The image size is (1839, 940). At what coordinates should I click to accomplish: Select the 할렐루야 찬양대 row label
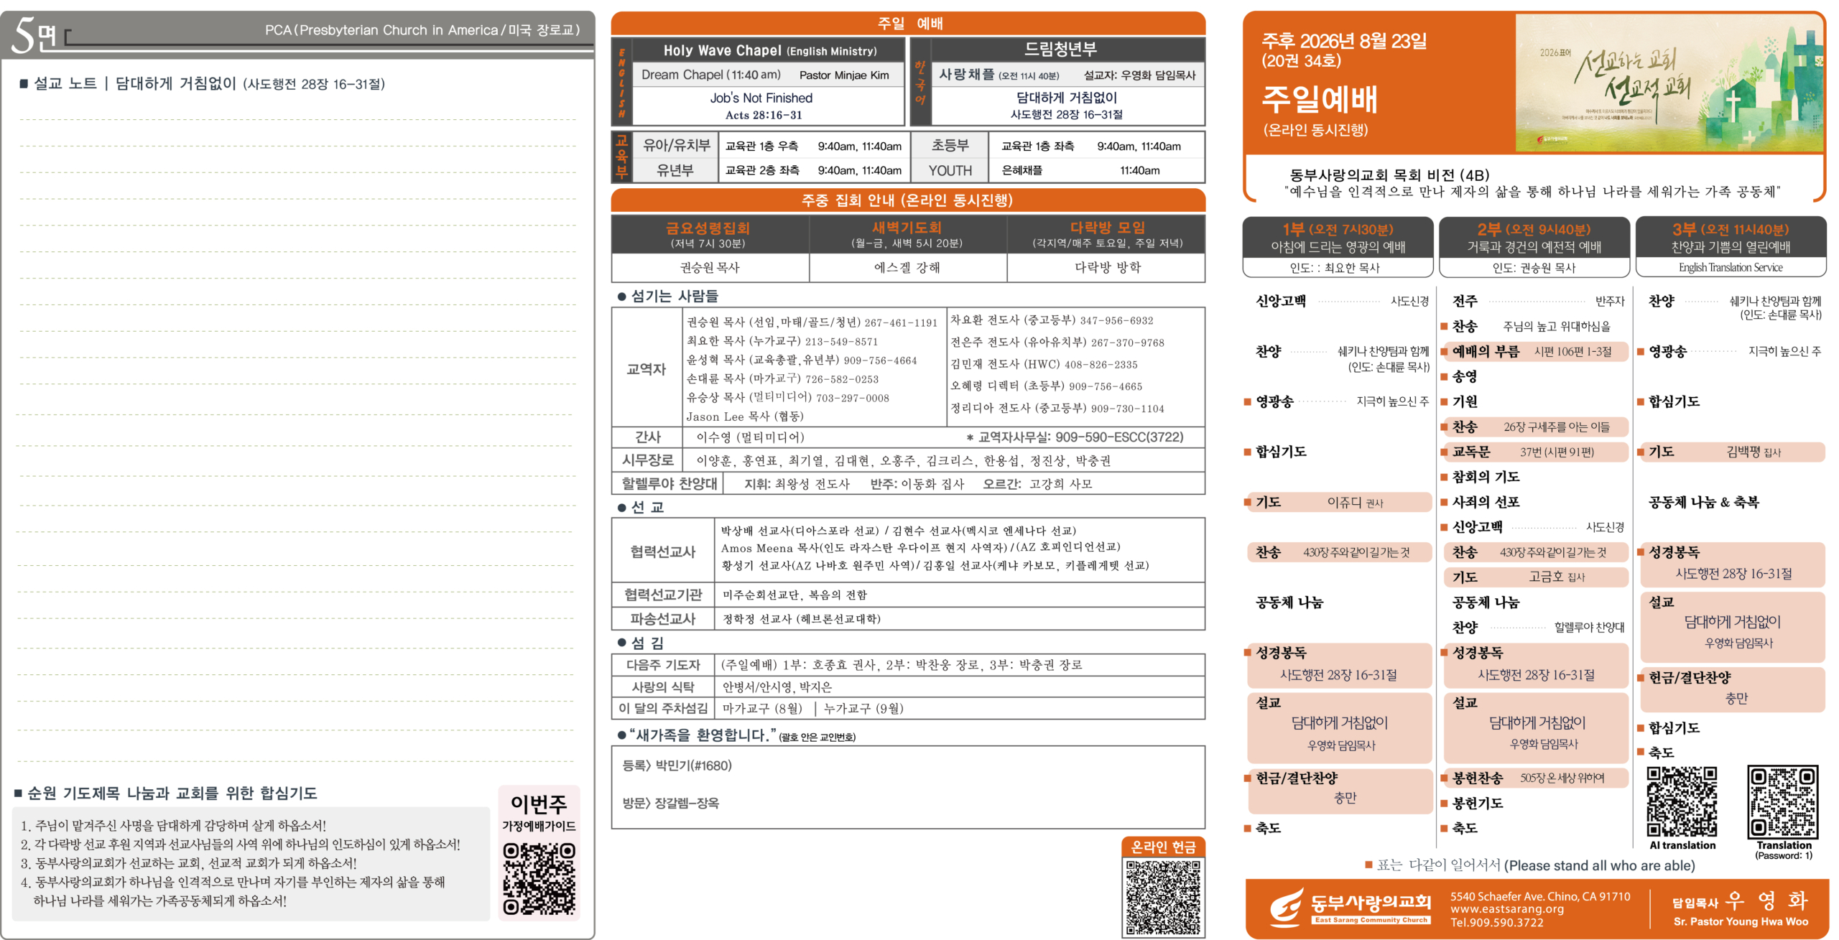point(669,483)
